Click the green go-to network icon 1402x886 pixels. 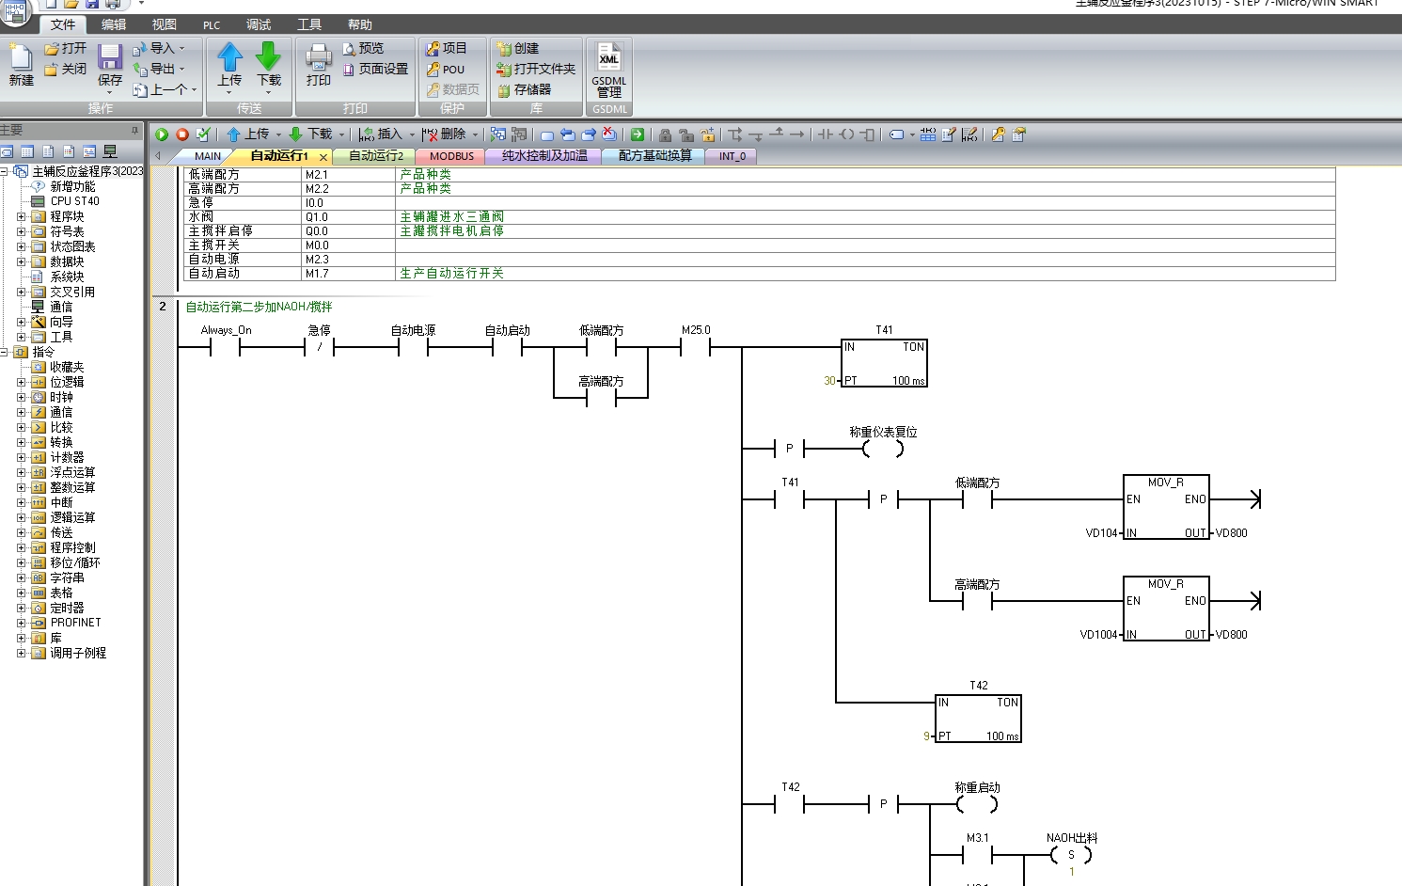pyautogui.click(x=638, y=134)
